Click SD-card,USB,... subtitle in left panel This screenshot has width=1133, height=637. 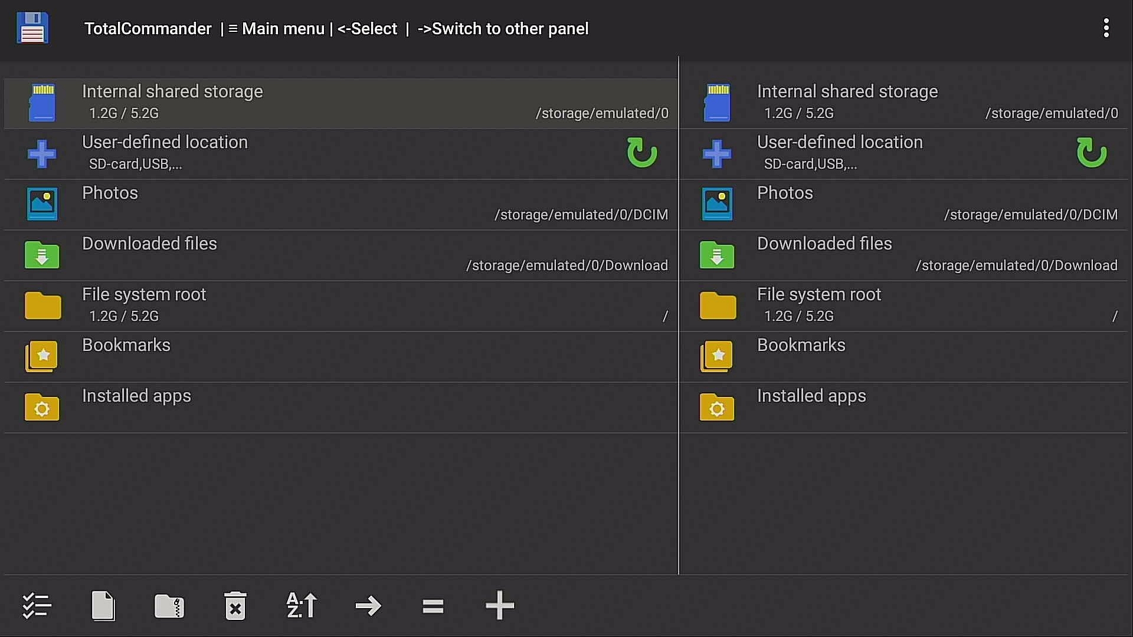click(135, 164)
